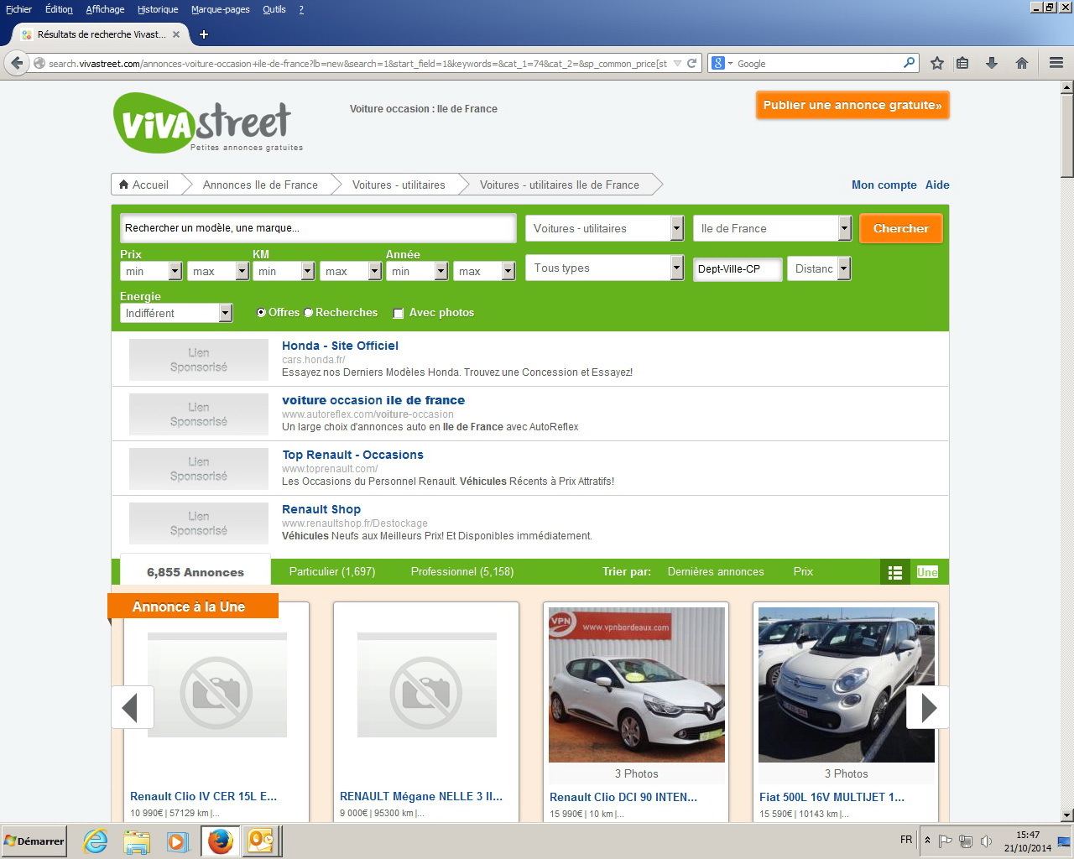Open Firefox downloads arrow icon
Image resolution: width=1074 pixels, height=859 pixels.
[x=992, y=63]
